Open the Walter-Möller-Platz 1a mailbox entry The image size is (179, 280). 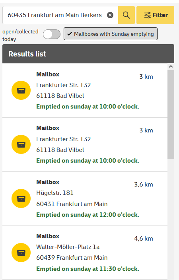(x=85, y=253)
